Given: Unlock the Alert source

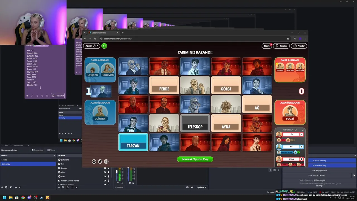Looking at the screenshot, I should [108, 176].
